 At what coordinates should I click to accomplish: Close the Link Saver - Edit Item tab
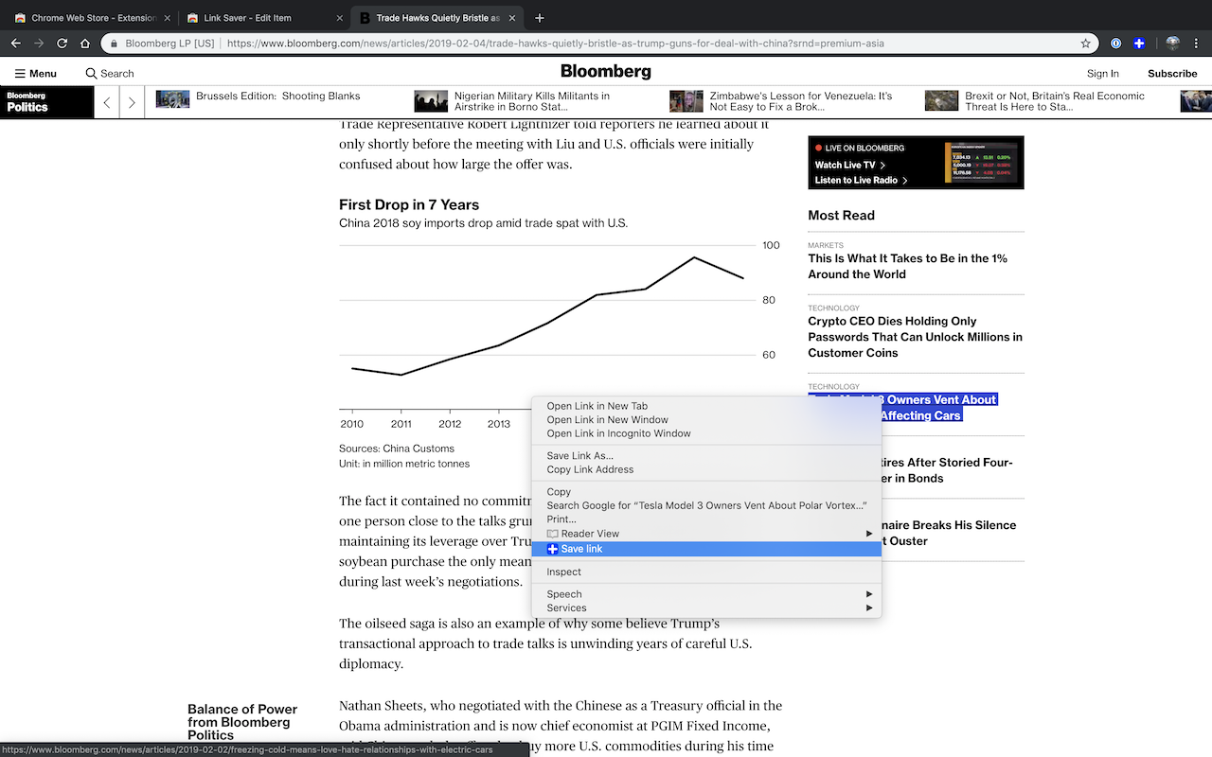click(x=339, y=18)
